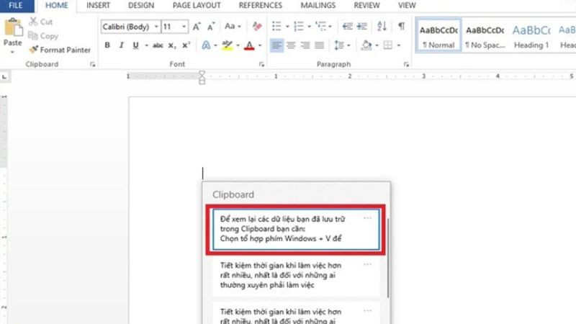Toggle strikethrough formatting

click(x=158, y=45)
